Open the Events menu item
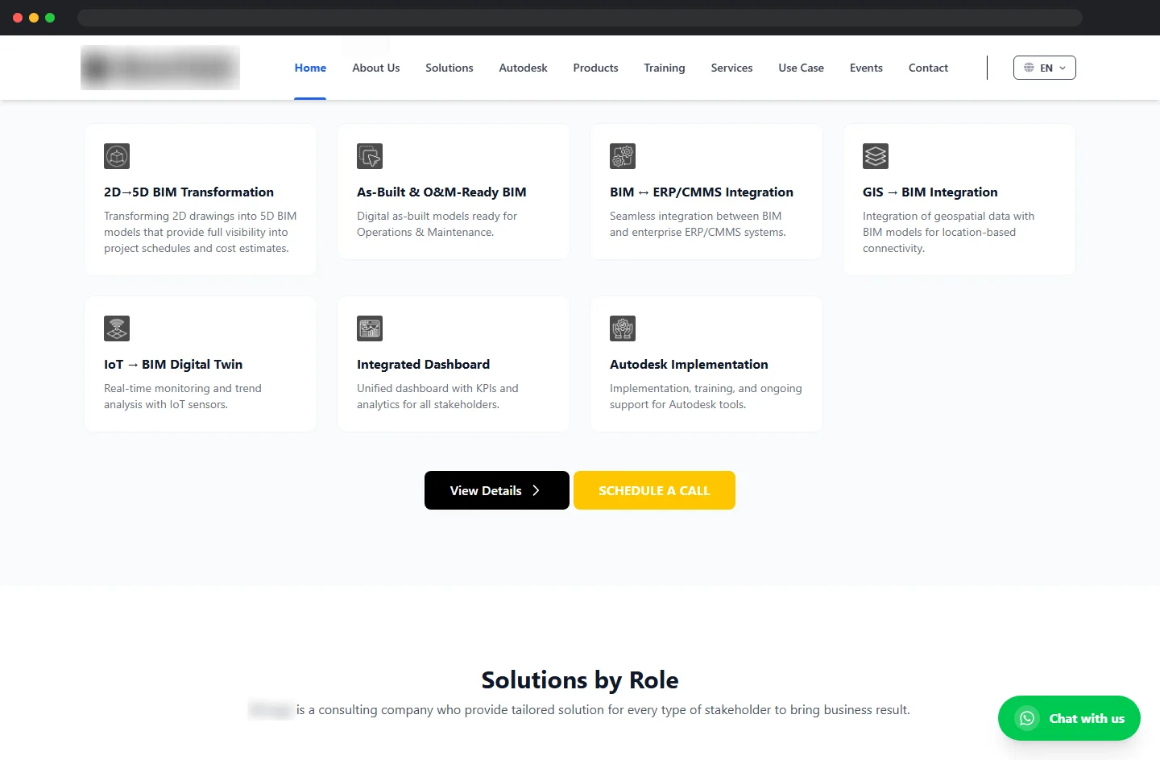1160x760 pixels. click(x=866, y=68)
